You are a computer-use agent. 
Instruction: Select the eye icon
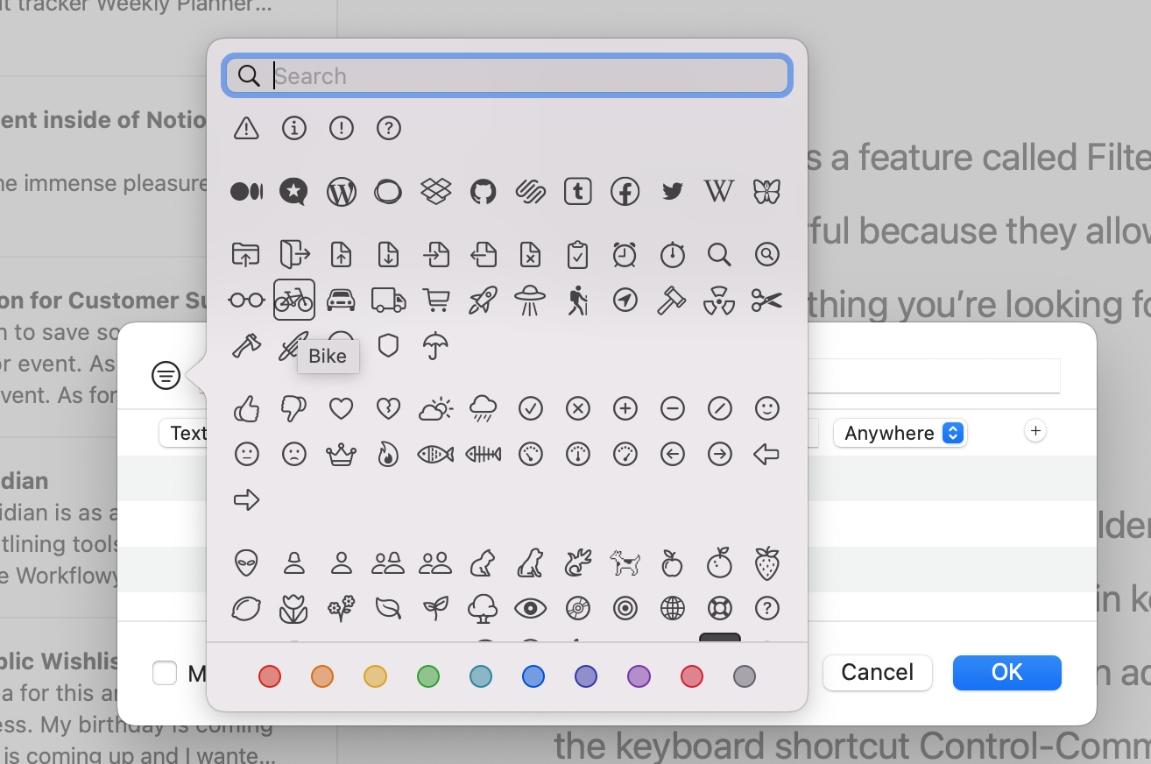[530, 608]
